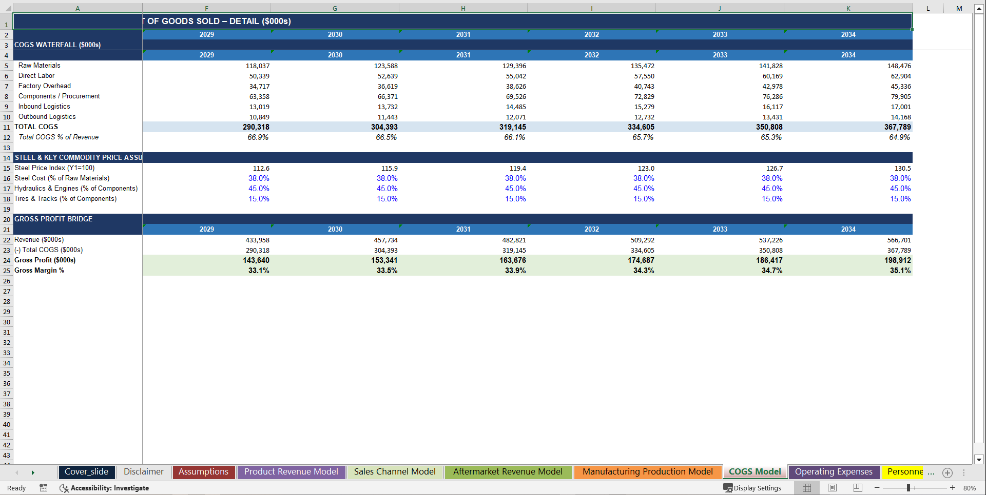Image resolution: width=986 pixels, height=495 pixels.
Task: Click the macro recording icon near Ready
Action: coord(44,488)
